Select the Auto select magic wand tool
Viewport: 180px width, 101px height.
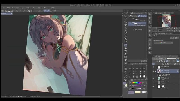coord(126,31)
